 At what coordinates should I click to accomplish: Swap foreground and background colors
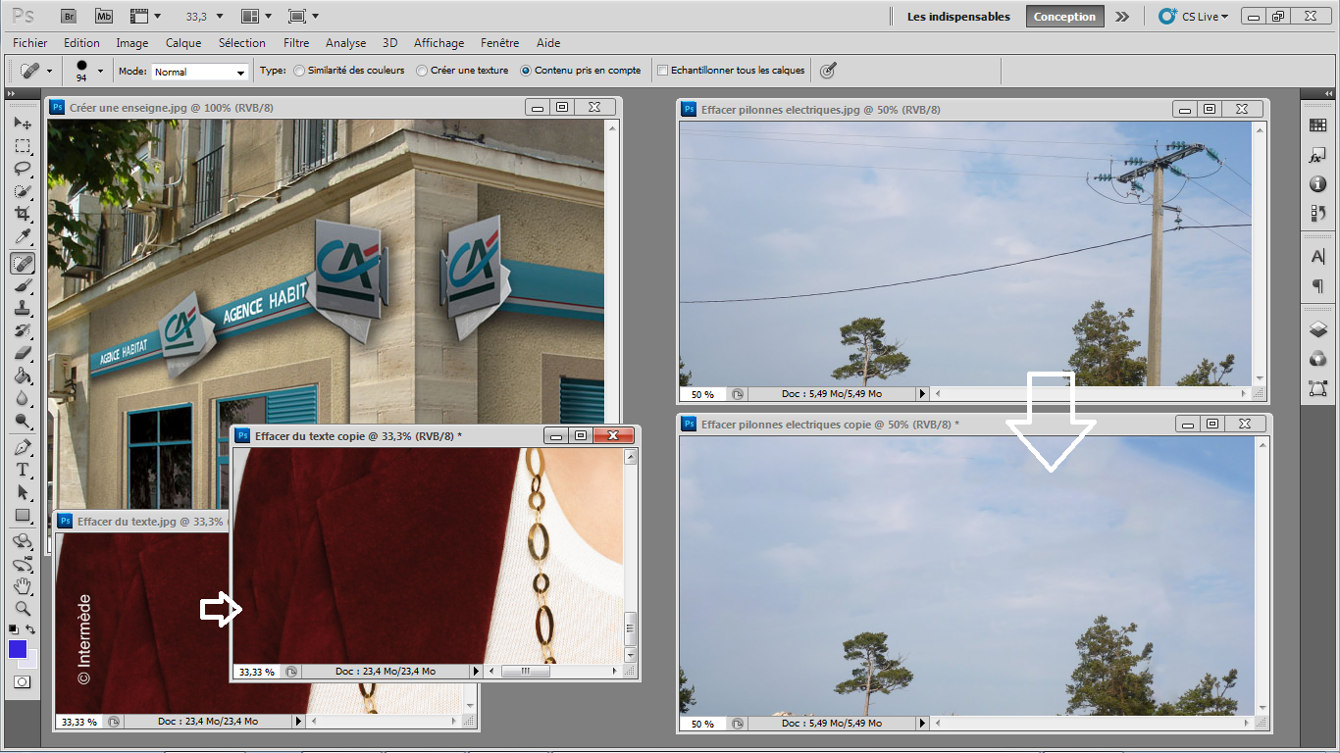pyautogui.click(x=30, y=629)
